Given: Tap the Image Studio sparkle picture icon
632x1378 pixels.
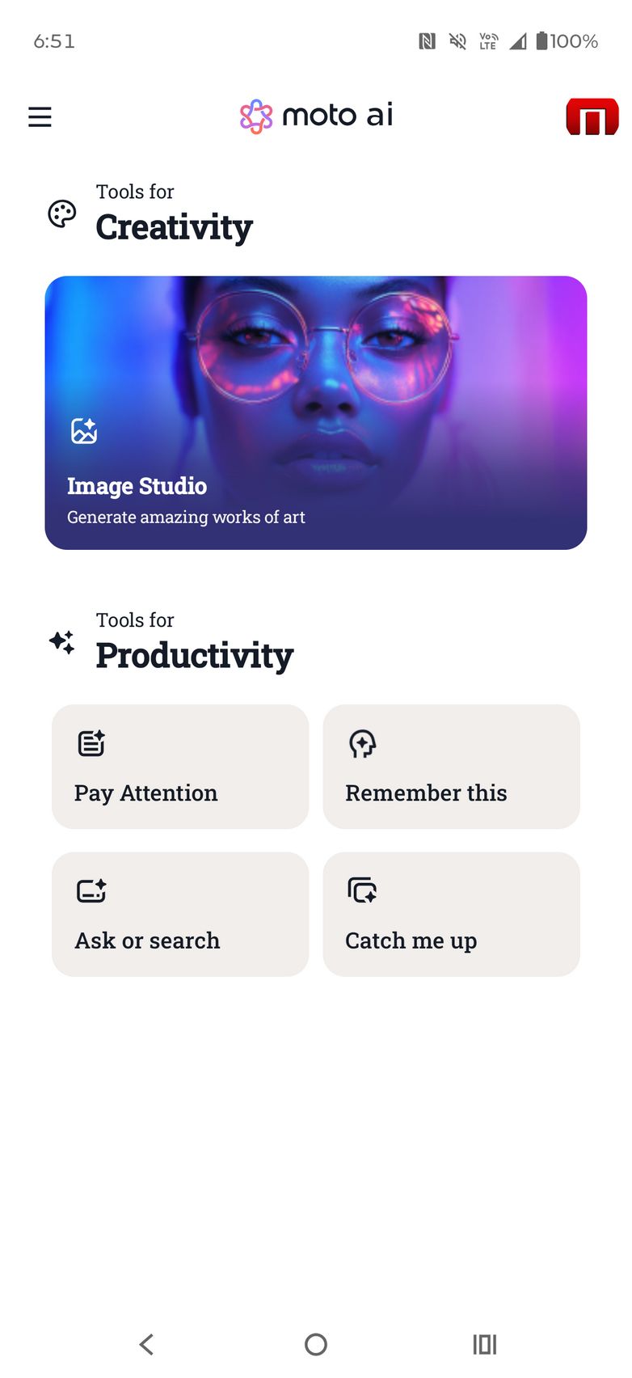Looking at the screenshot, I should [84, 431].
